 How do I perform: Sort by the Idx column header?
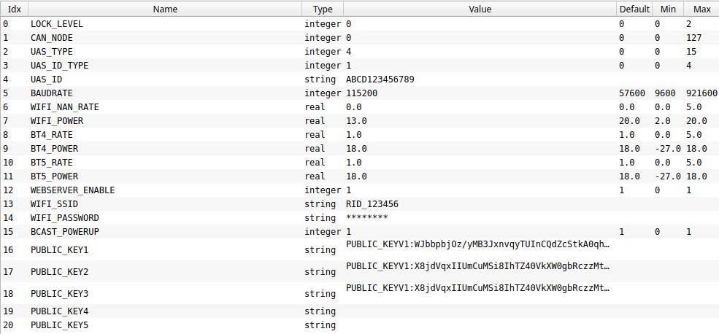pos(14,9)
